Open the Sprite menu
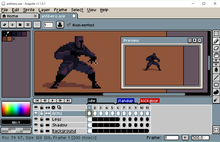This screenshot has width=220, height=142. pyautogui.click(x=29, y=10)
